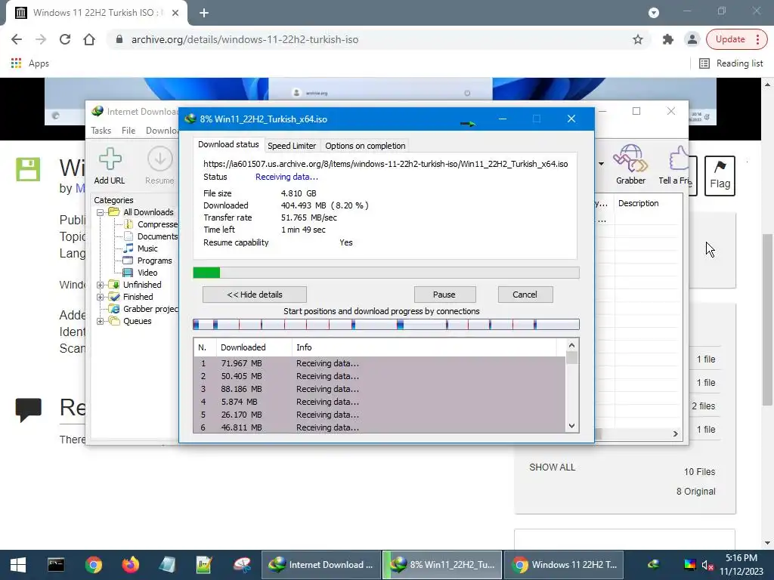Open Windows Start menu

coord(18,565)
